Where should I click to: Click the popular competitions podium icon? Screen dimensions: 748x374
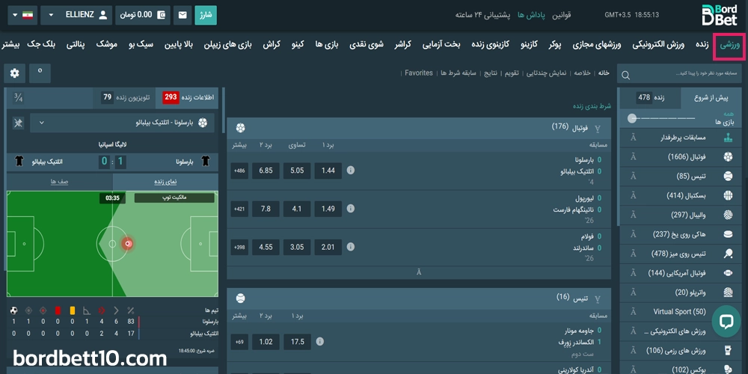pyautogui.click(x=728, y=138)
